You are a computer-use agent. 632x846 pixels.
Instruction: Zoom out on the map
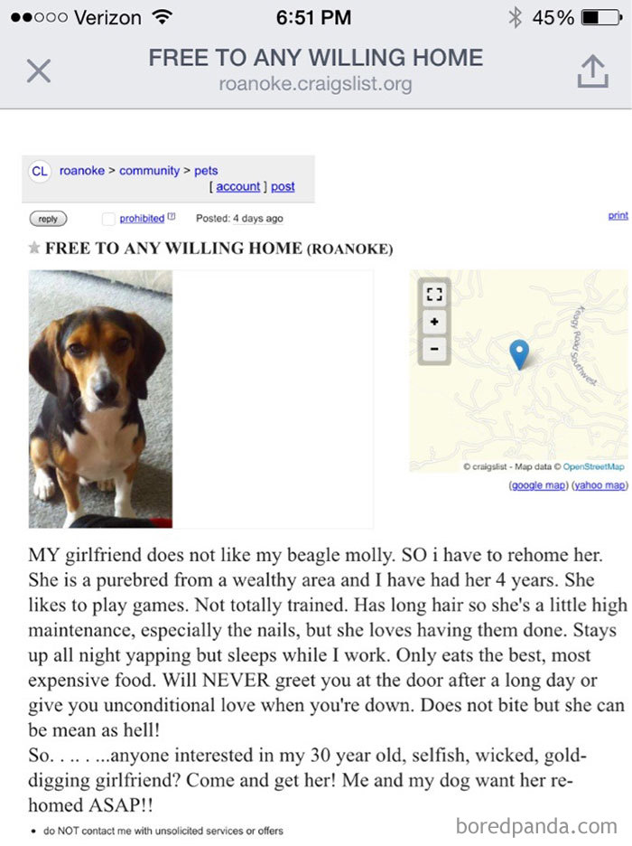point(434,348)
